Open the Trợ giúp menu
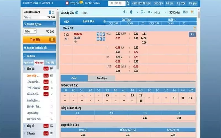The image size is (221, 138). click(193, 3)
